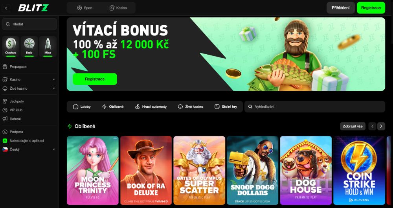Click the Přihlášení login button
The width and height of the screenshot is (393, 208).
(341, 8)
